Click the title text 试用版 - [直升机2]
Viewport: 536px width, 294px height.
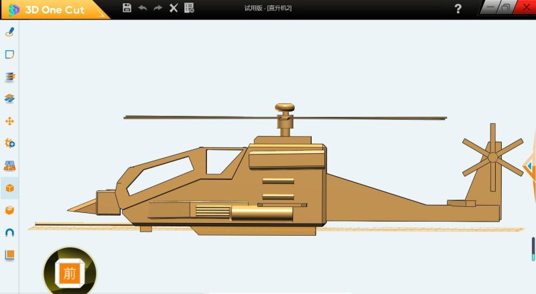pos(268,8)
